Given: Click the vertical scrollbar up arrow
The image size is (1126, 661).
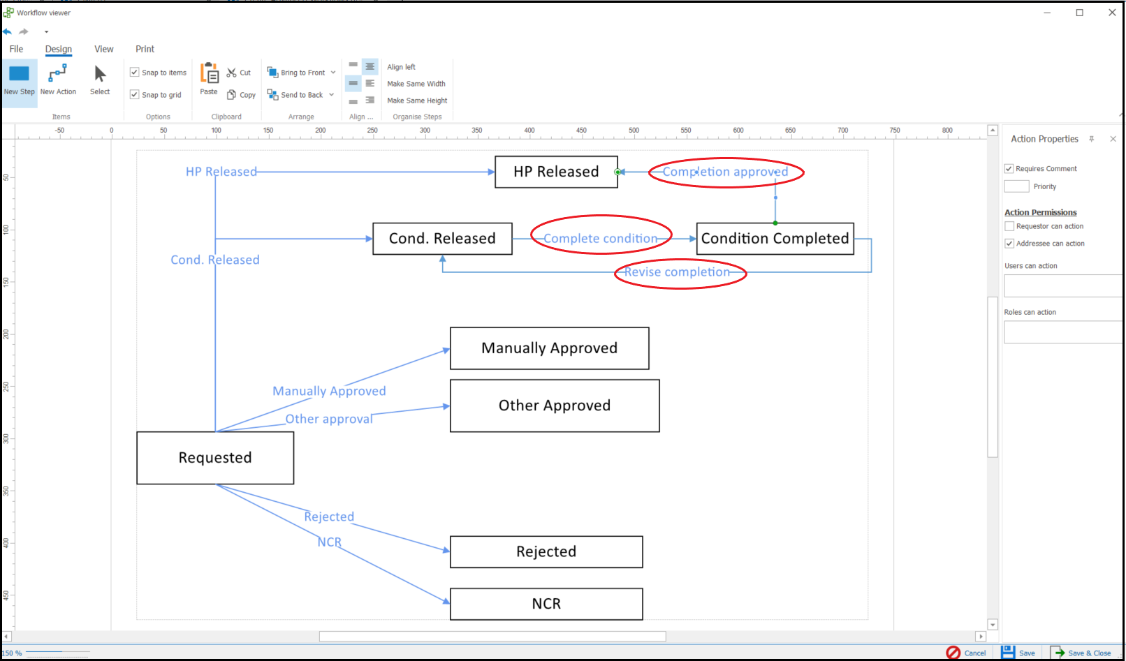Looking at the screenshot, I should tap(993, 131).
